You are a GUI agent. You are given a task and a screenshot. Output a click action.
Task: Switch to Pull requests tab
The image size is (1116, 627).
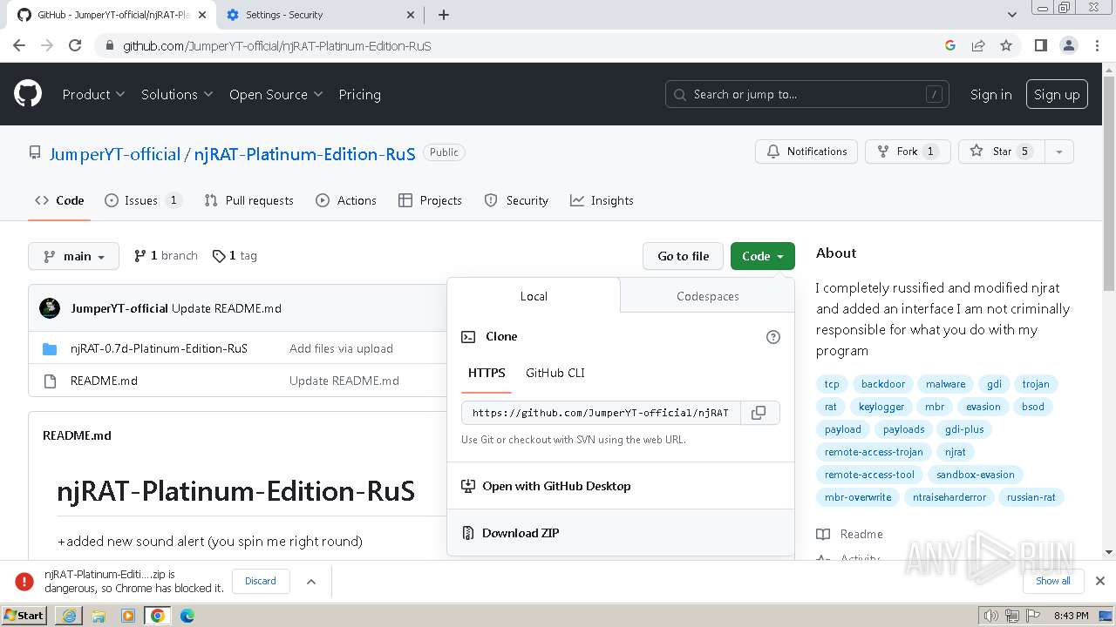coord(248,200)
